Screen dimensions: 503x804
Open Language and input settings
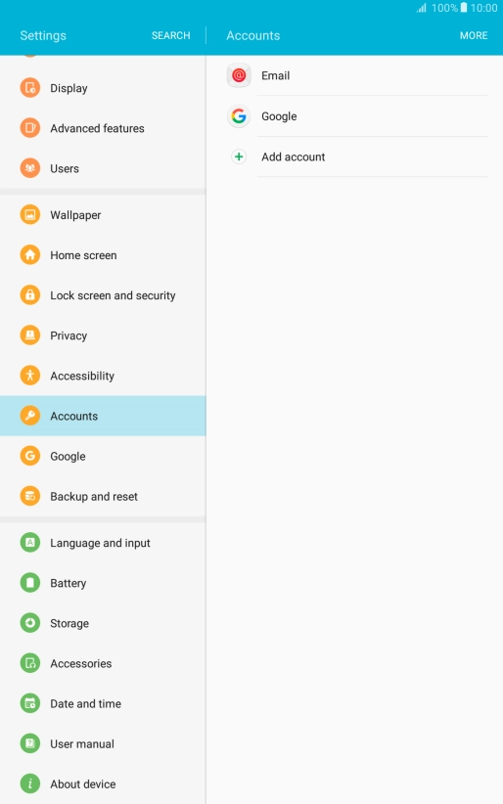(x=103, y=543)
